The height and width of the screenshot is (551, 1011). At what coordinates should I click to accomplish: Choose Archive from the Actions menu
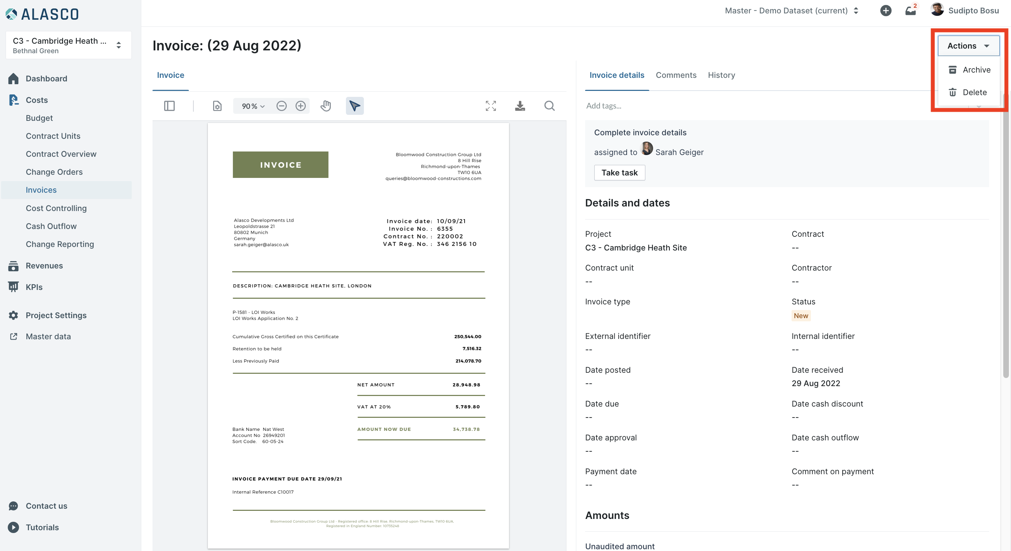(x=969, y=70)
